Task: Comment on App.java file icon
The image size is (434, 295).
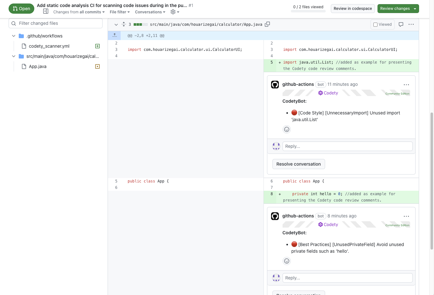Action: click(401, 24)
